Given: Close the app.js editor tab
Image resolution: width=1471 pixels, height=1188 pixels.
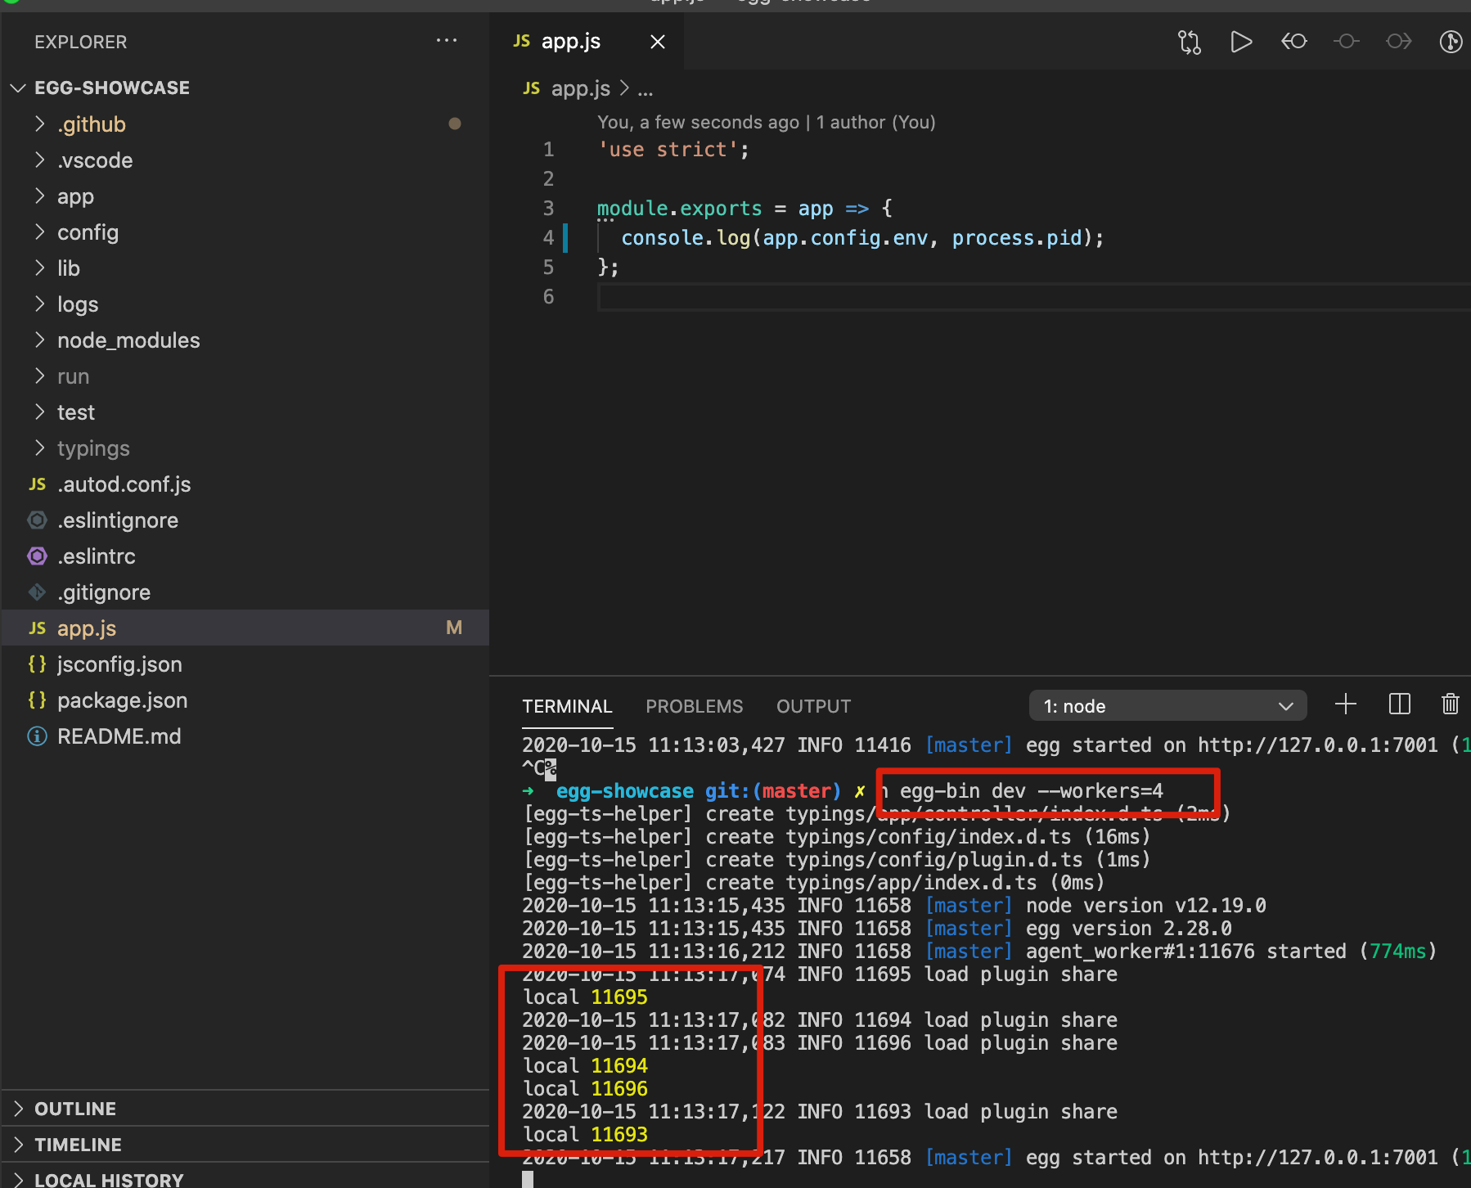Looking at the screenshot, I should click(x=658, y=41).
